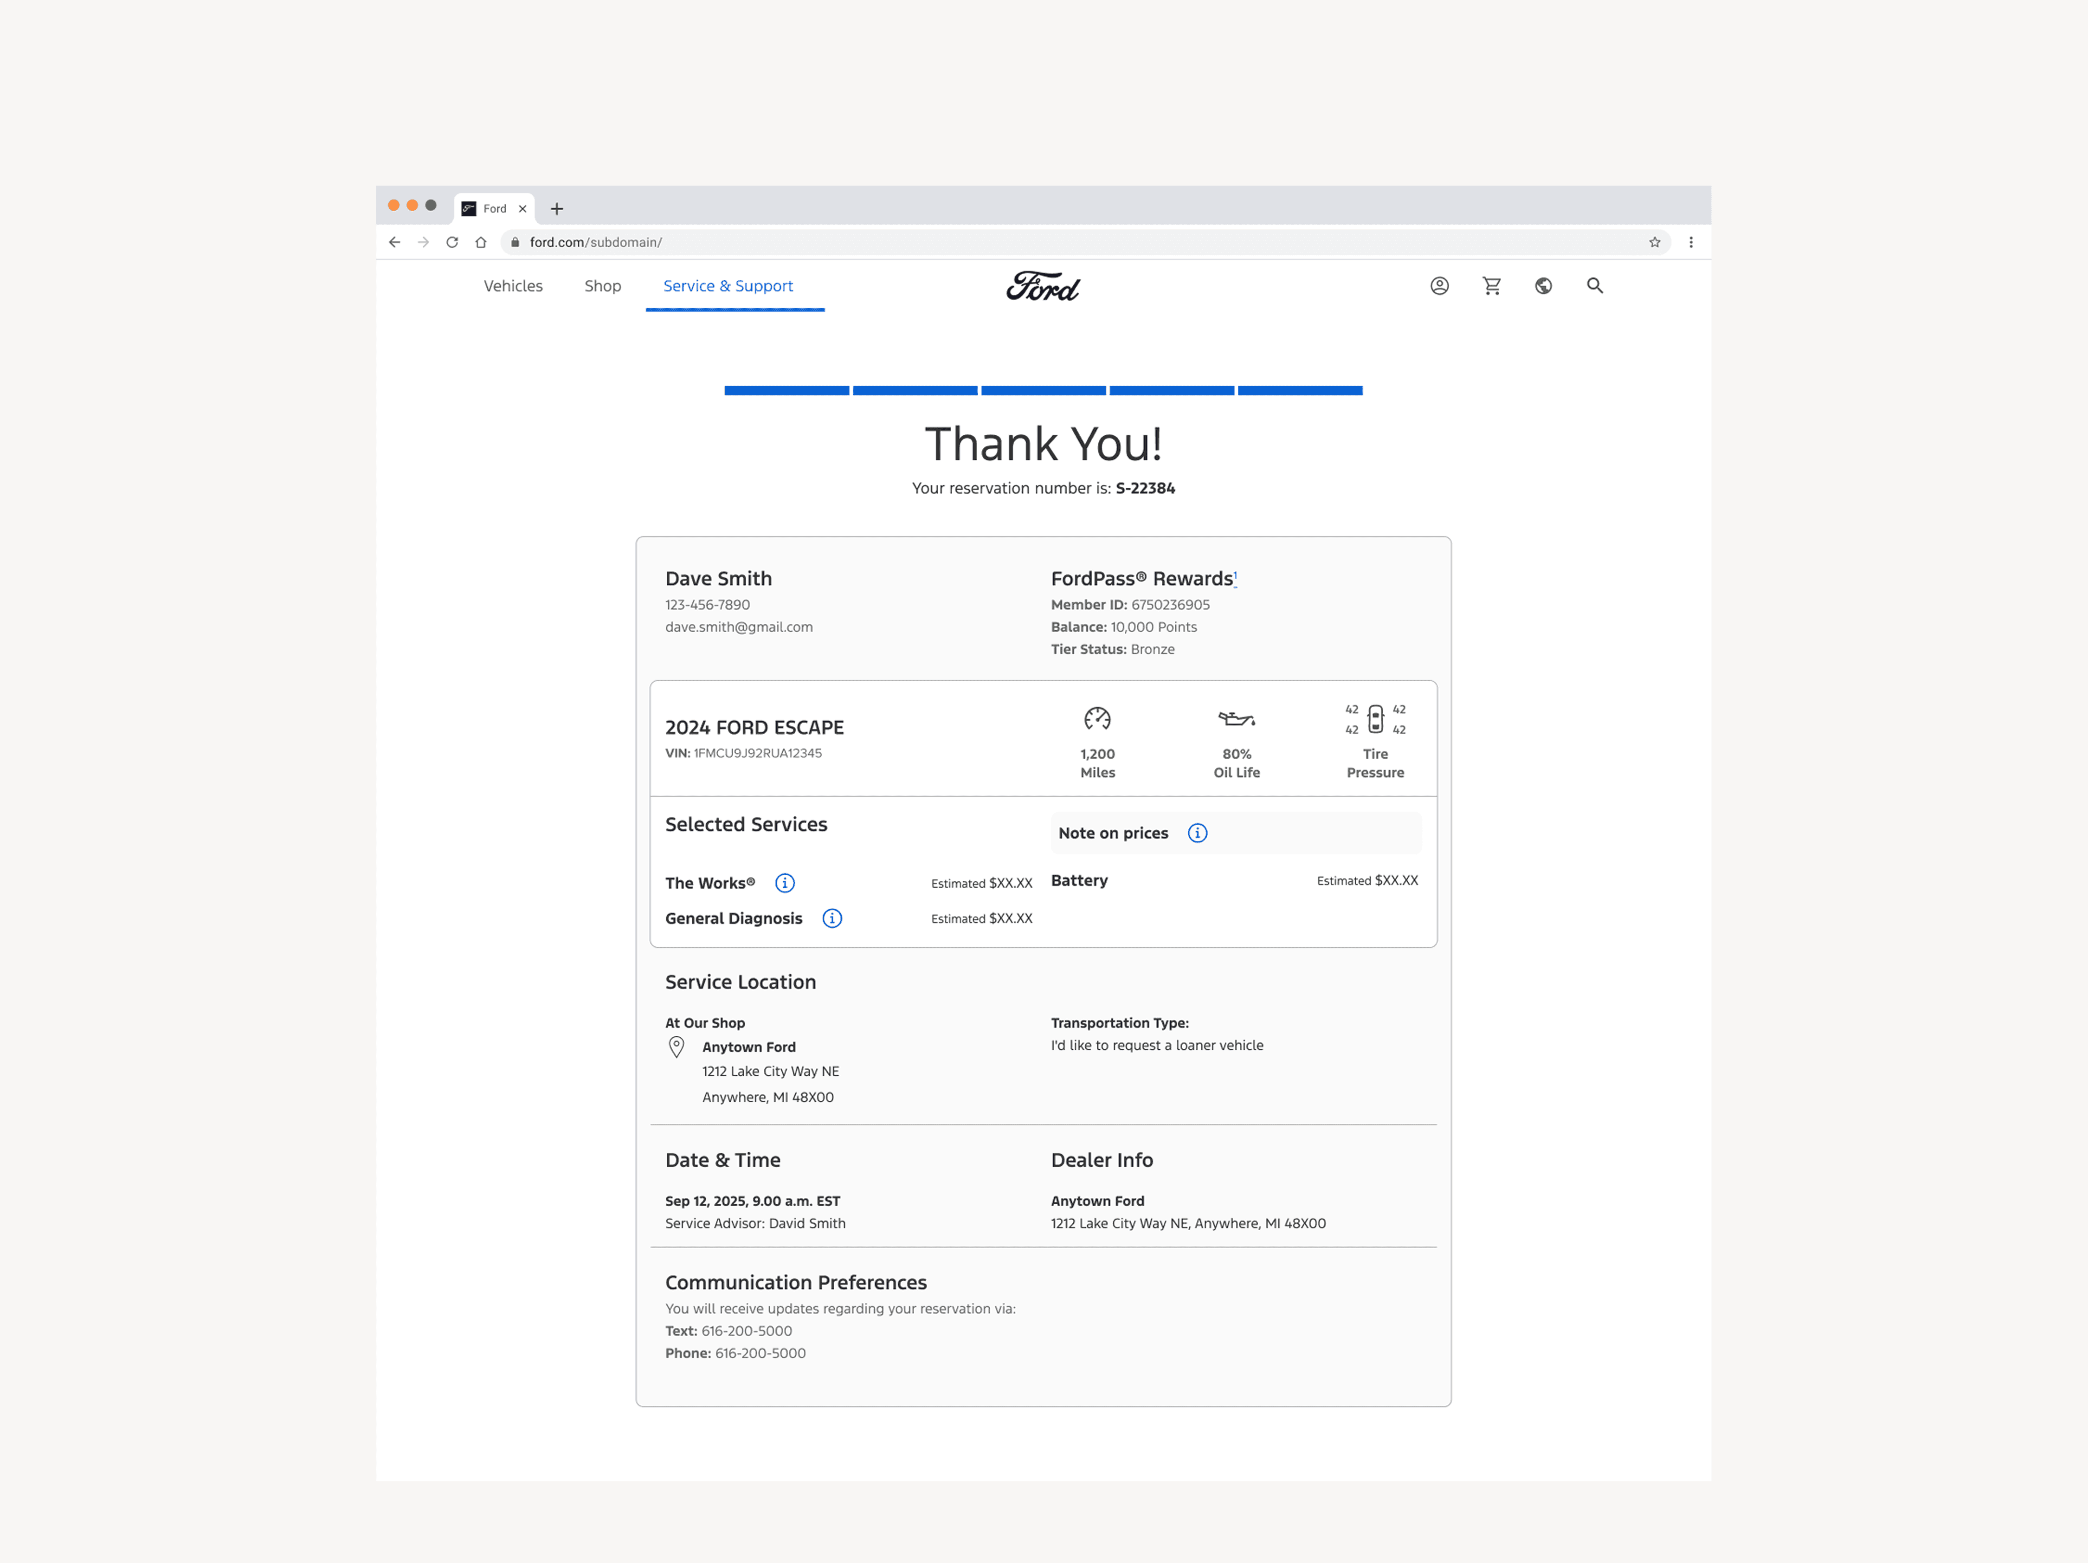Click the Anytown Ford location pin
The height and width of the screenshot is (1563, 2088).
coord(677,1047)
